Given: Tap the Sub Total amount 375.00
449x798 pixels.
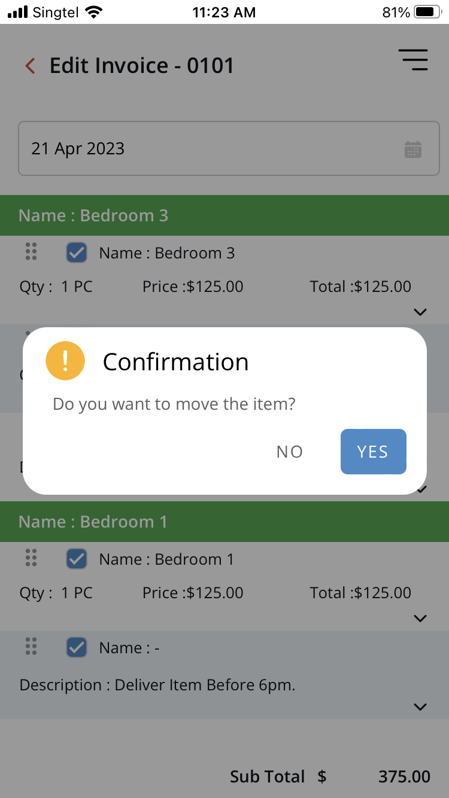Looking at the screenshot, I should (x=404, y=777).
